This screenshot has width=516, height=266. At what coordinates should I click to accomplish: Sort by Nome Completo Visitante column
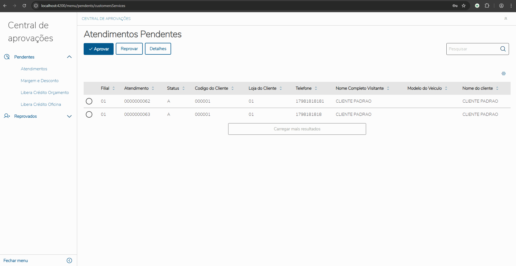[x=388, y=88]
